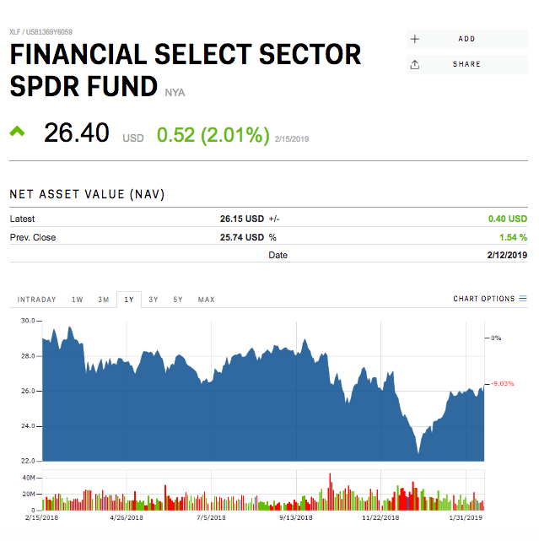Click the green up-arrow price indicator
Screen dimensions: 539x541
(17, 131)
